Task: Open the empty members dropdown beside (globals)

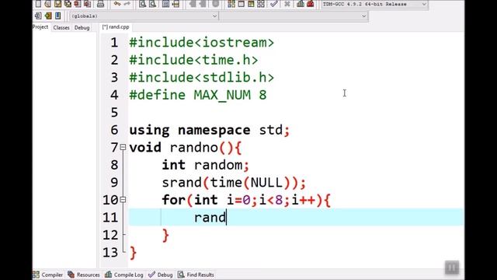Action: (294, 16)
